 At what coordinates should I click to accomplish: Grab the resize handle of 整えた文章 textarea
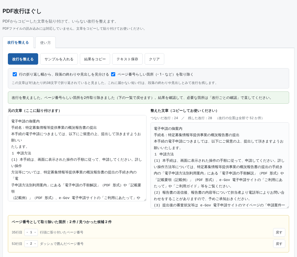tap(288, 207)
